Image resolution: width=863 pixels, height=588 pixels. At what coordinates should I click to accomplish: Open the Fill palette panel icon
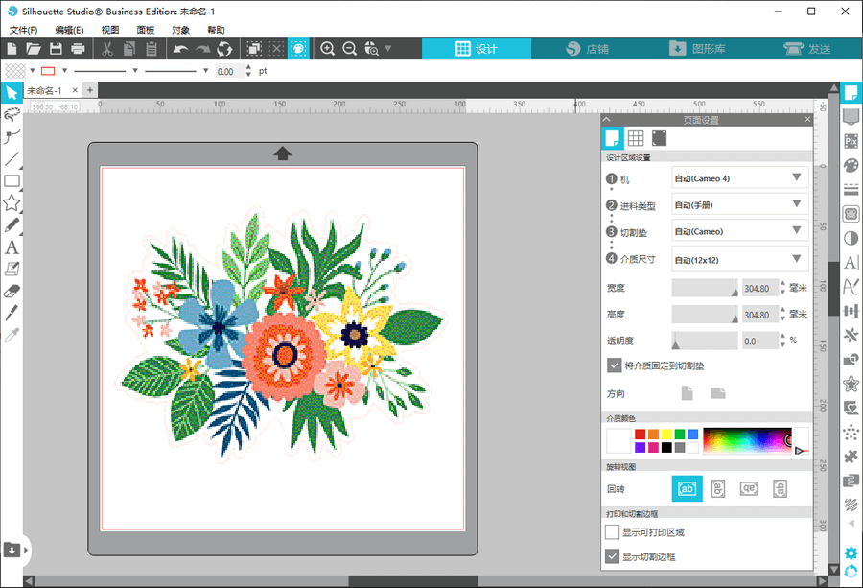pos(851,165)
